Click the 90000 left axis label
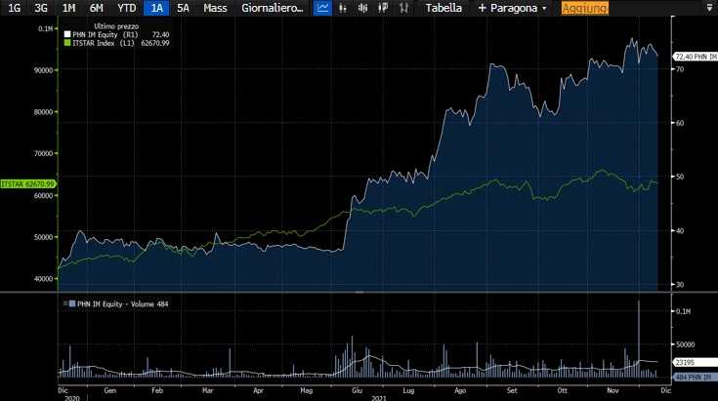This screenshot has width=718, height=401. pyautogui.click(x=44, y=70)
